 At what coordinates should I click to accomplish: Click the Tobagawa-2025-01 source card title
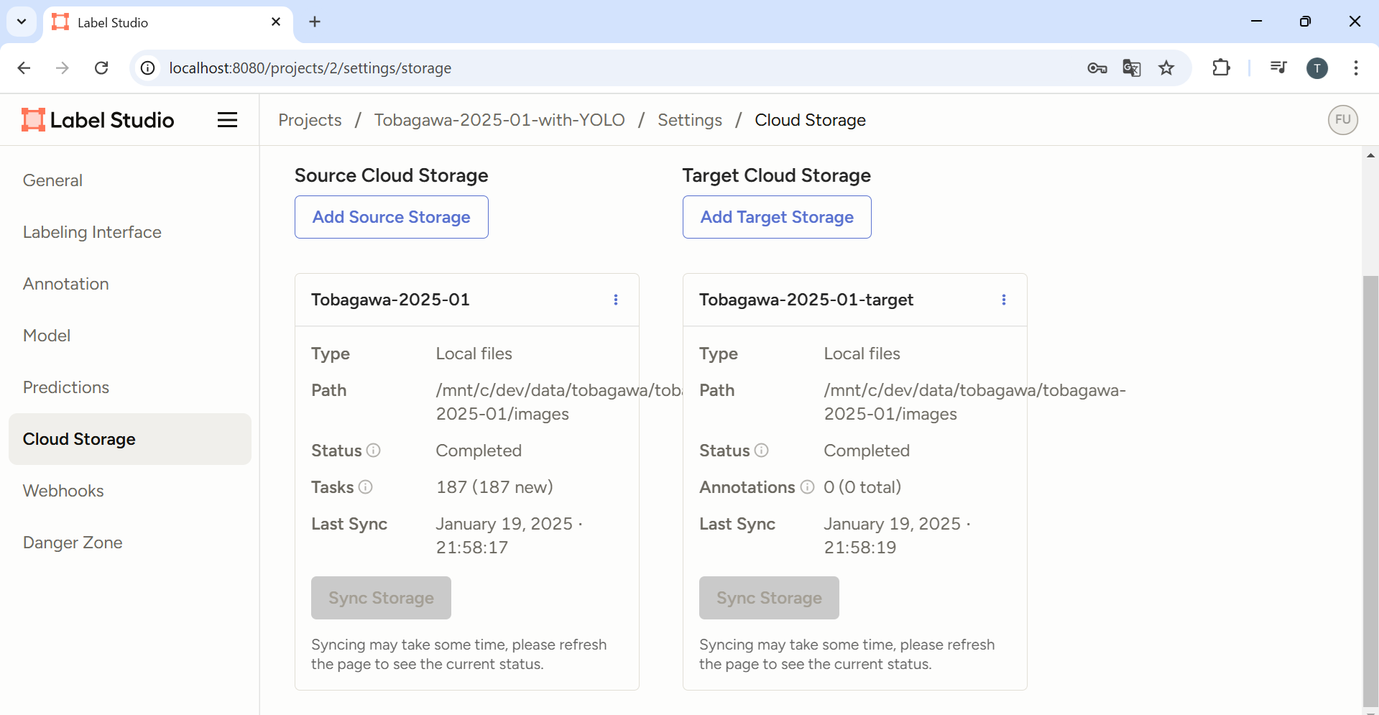[x=390, y=300]
